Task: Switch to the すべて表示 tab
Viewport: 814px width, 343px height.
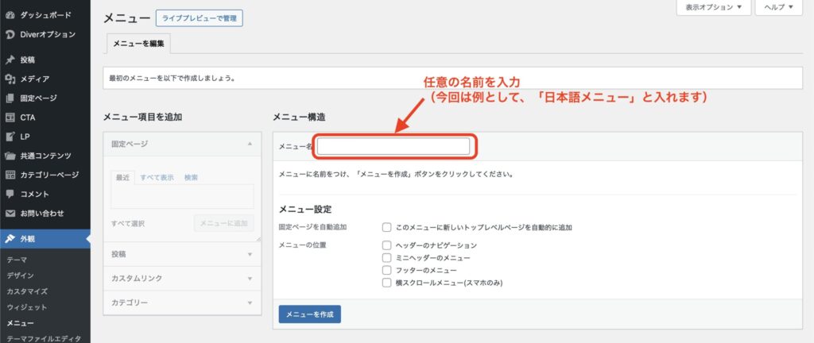Action: click(x=157, y=177)
